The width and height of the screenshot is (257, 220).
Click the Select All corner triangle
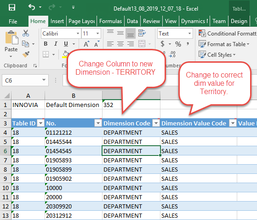click(7, 95)
